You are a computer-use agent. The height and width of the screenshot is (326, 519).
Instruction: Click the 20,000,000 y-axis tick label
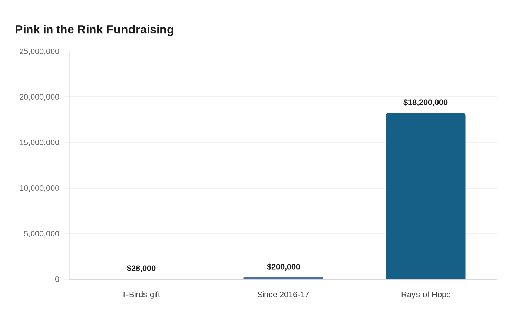pos(39,97)
